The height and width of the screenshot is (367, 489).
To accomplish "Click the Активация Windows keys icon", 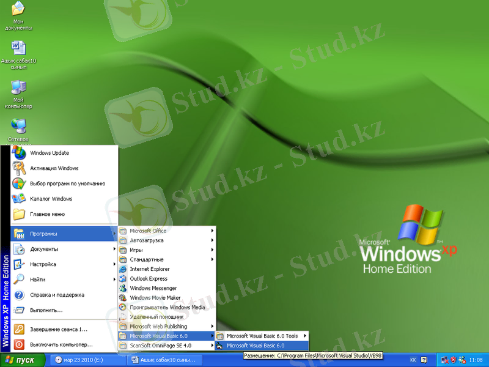I will pos(19,168).
